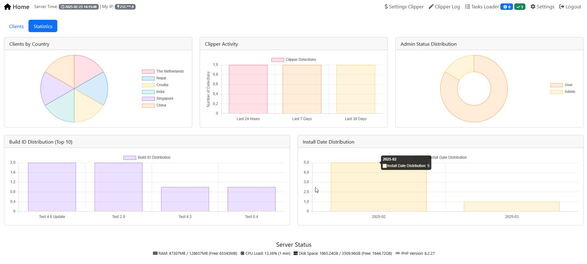Click the Tasks Loader checklist icon

pyautogui.click(x=467, y=7)
